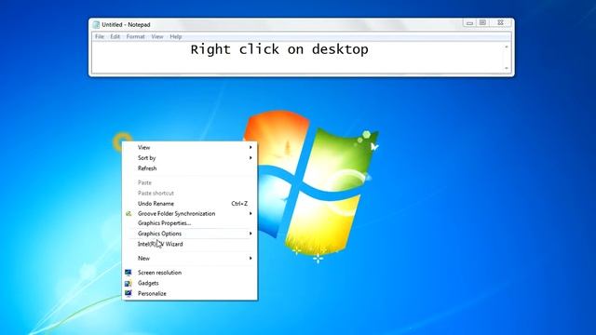Click Notepad scrollbar up arrow
Screen dimensions: 596x335
click(x=507, y=47)
